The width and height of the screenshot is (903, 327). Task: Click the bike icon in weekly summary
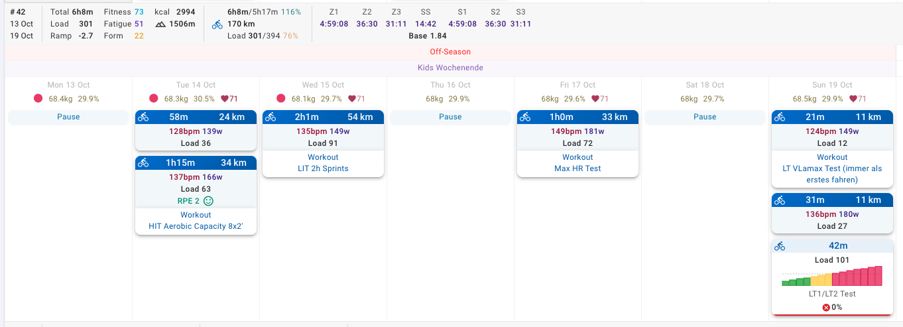coord(217,25)
